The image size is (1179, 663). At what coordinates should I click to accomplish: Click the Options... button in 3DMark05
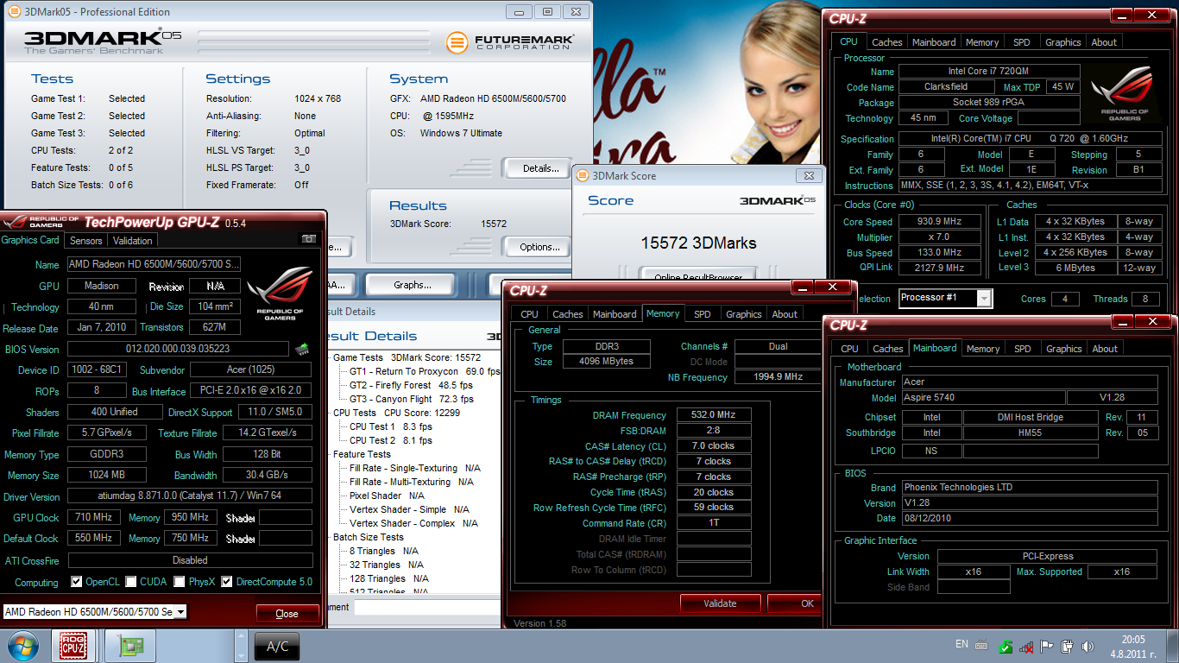click(540, 247)
